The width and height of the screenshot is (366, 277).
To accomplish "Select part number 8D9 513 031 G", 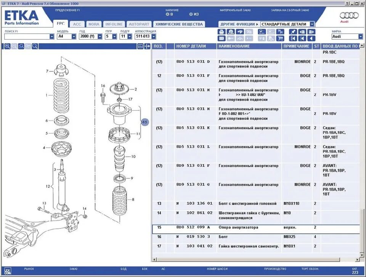I will [x=193, y=185].
